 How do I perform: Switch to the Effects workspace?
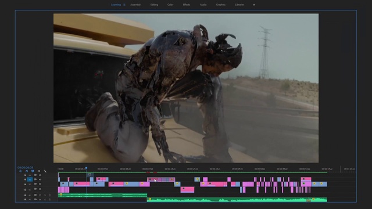tap(187, 5)
